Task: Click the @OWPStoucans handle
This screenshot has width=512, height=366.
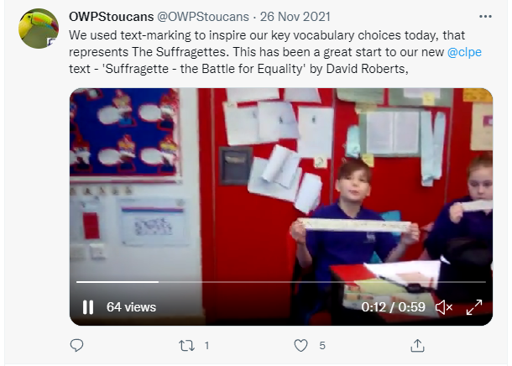Action: (x=203, y=16)
